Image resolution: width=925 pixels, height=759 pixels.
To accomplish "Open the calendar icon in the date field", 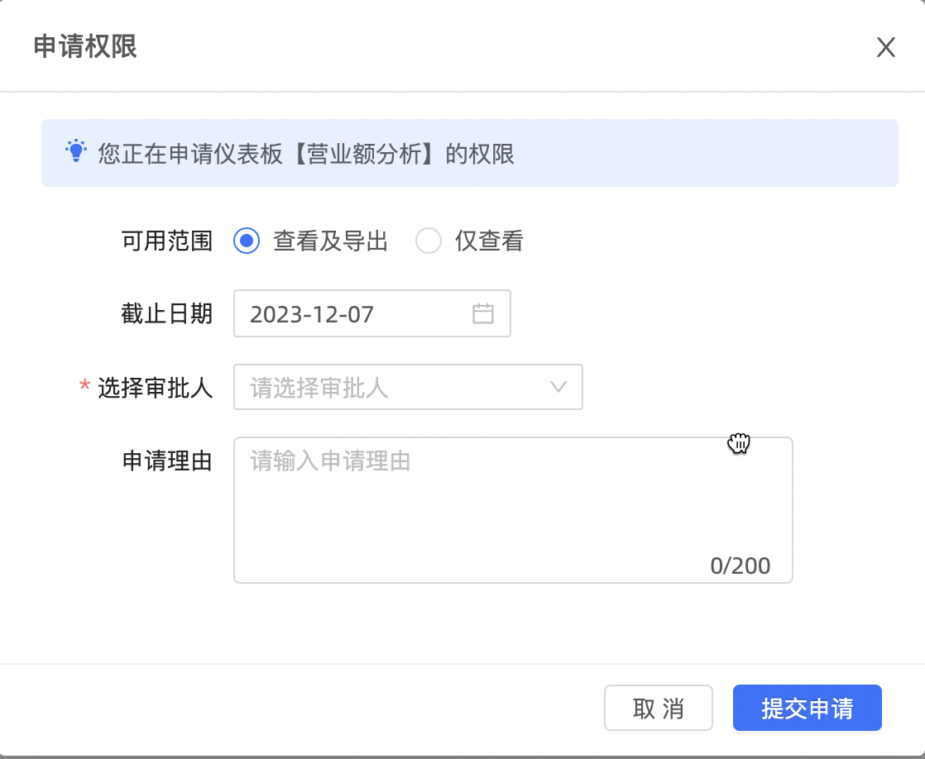I will coord(482,313).
